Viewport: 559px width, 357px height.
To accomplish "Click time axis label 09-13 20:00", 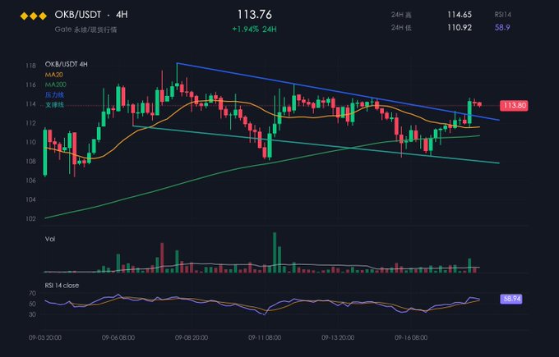I will coord(338,337).
